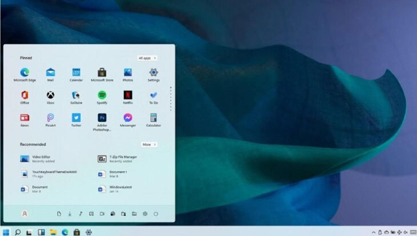This screenshot has width=417, height=236.
Task: Open Microsoft Edge from the pinned section
Action: coord(25,72)
